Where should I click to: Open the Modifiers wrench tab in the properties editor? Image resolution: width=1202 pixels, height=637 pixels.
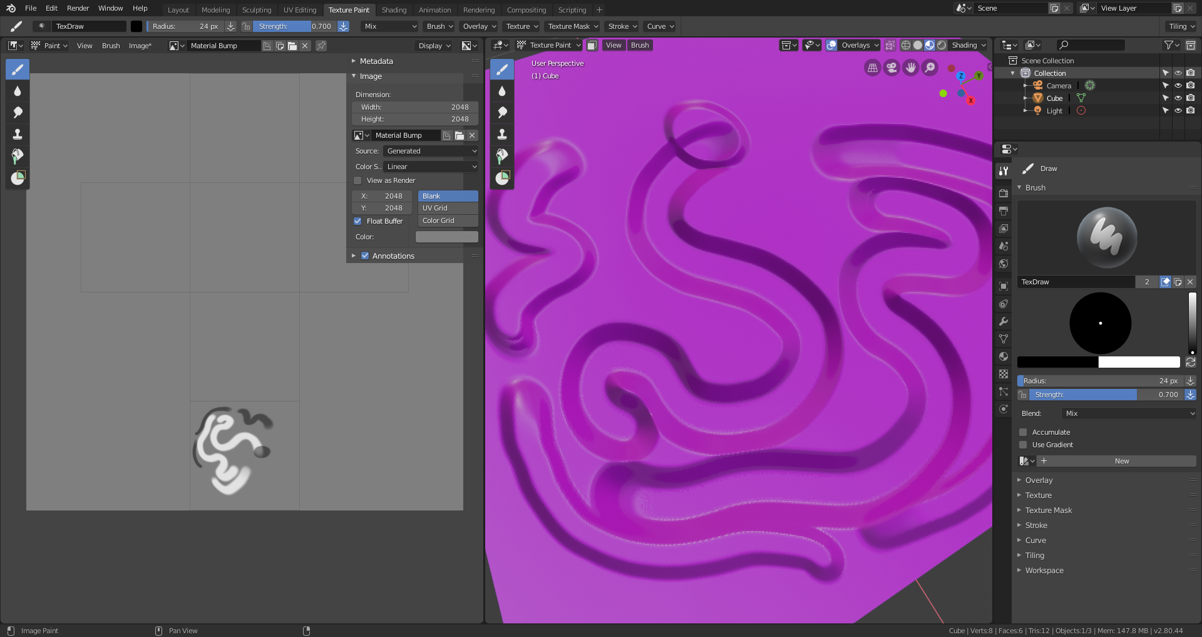1004,321
